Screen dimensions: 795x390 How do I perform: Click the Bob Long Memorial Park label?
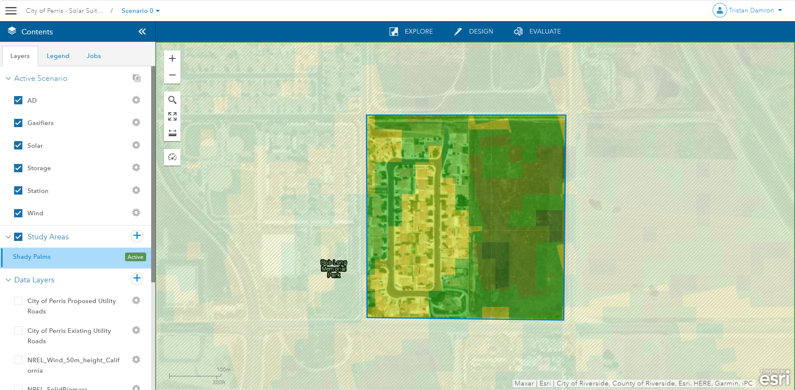334,269
